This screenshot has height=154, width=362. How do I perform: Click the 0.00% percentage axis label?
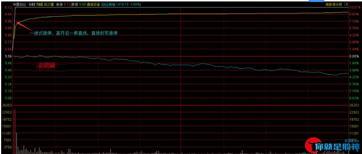354,56
